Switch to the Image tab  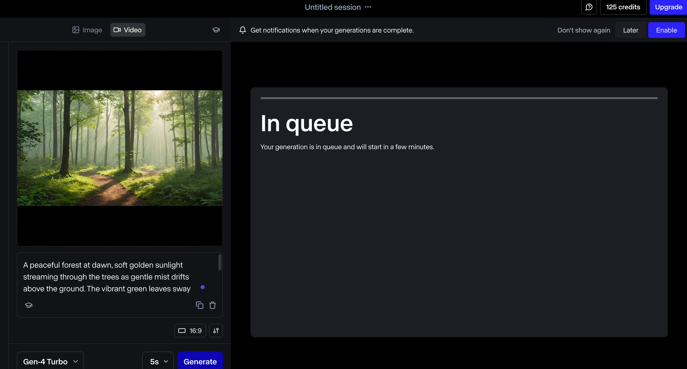tap(87, 30)
